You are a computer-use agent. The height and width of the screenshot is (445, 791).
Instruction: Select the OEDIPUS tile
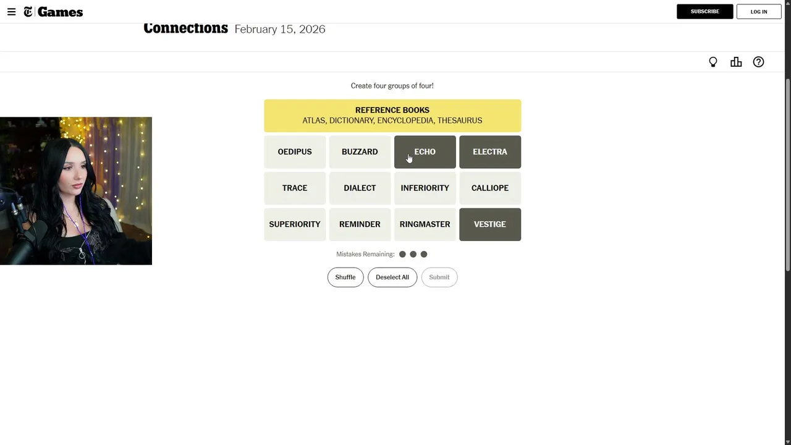point(295,152)
